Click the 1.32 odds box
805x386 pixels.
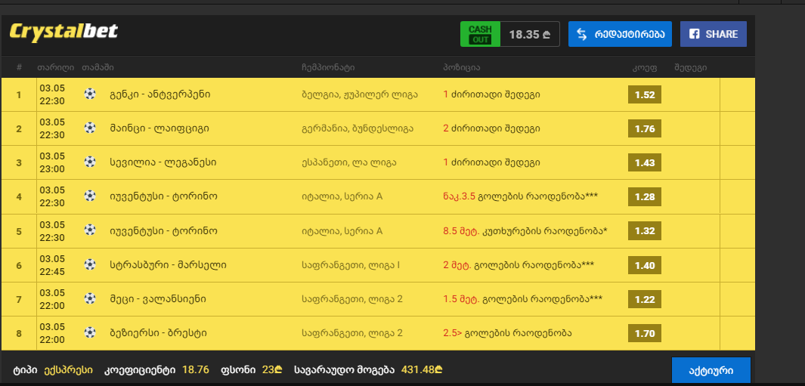[644, 231]
